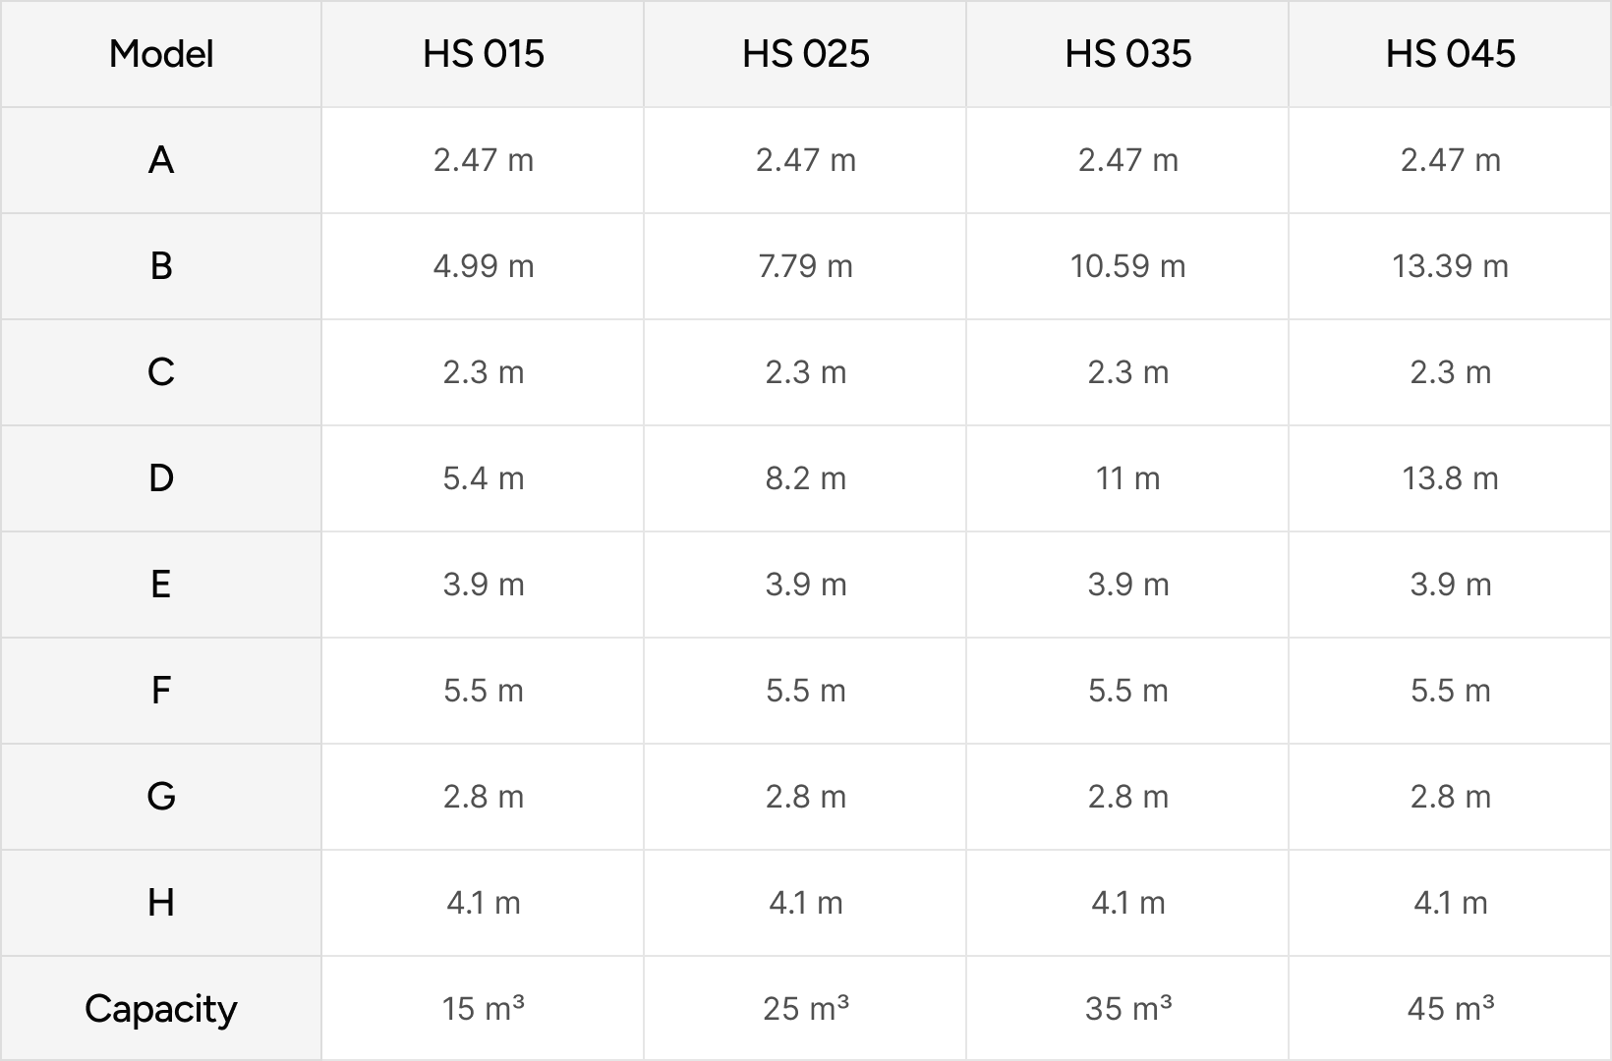Select the 7.79 m cell
The image size is (1612, 1061).
[x=805, y=266]
